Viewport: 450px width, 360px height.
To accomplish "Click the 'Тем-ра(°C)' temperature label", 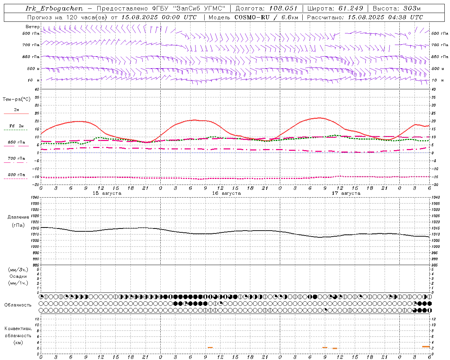I will tap(17, 99).
